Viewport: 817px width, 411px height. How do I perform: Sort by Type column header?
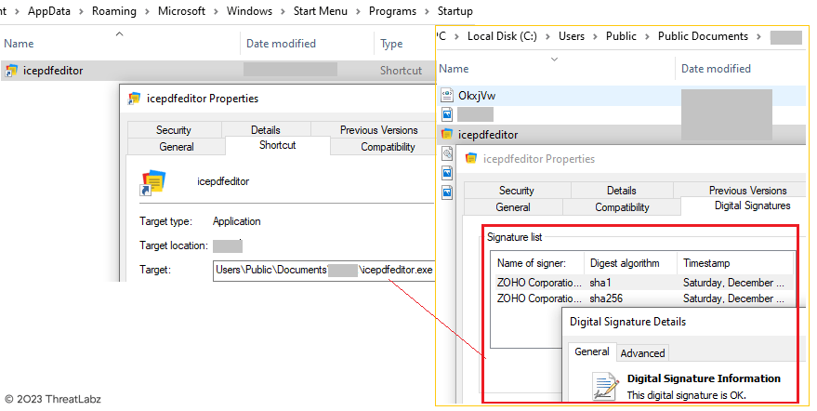(391, 44)
